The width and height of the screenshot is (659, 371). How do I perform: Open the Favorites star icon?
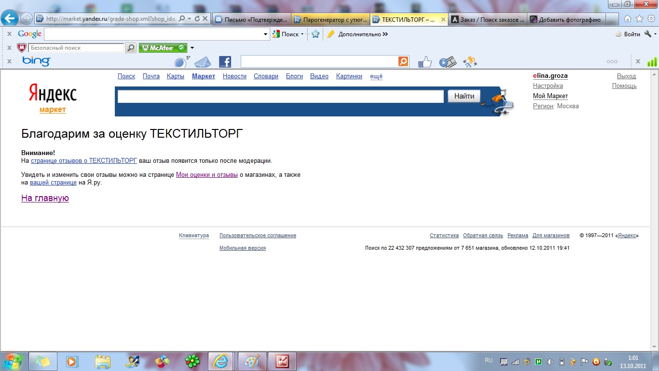click(639, 19)
